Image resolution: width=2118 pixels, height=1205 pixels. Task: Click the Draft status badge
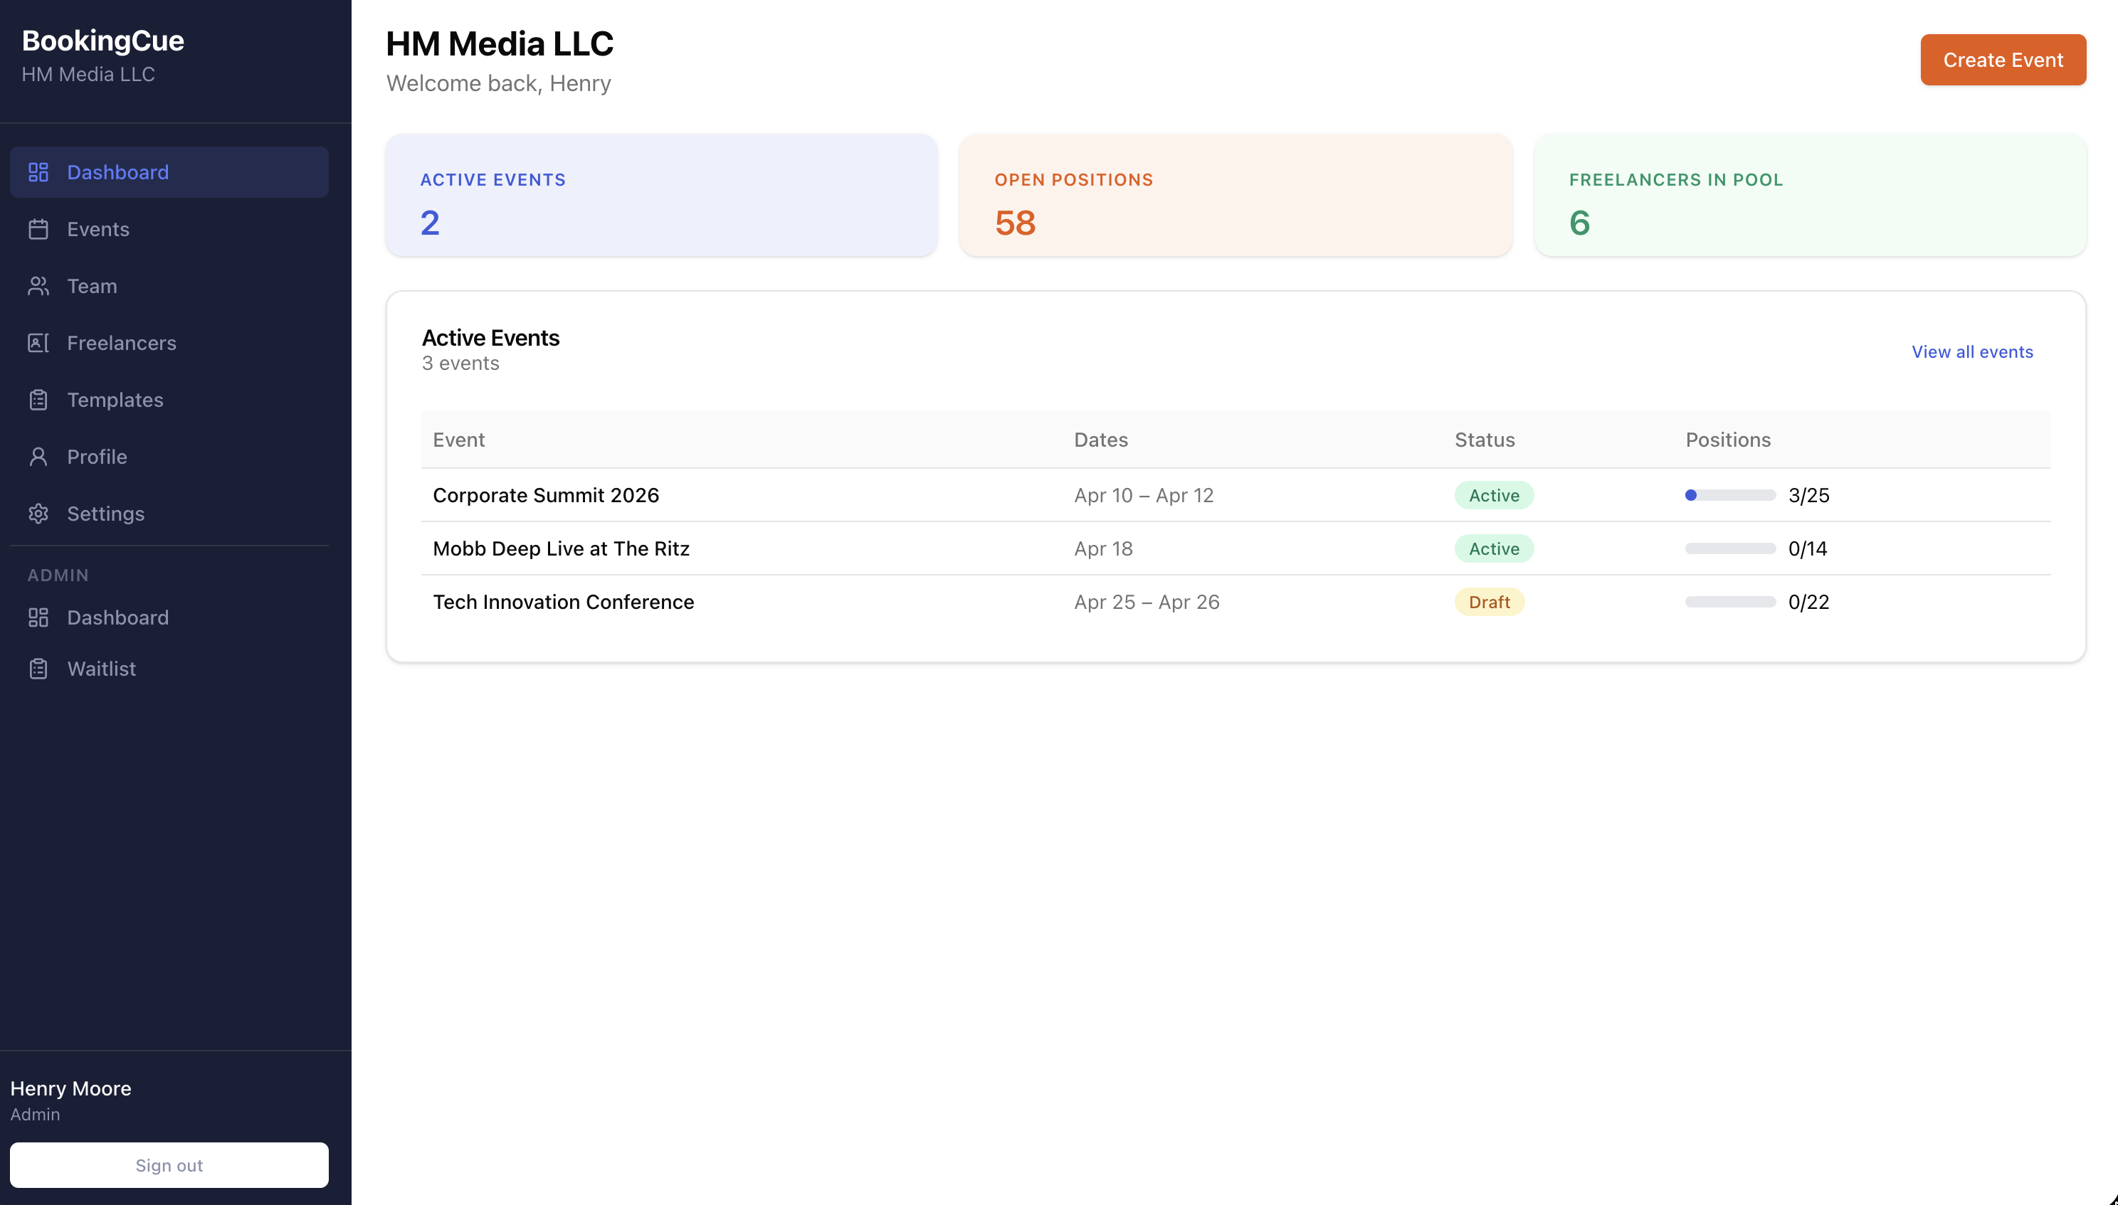[x=1489, y=602]
